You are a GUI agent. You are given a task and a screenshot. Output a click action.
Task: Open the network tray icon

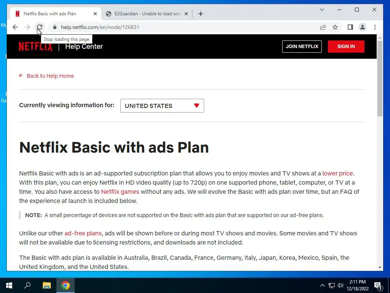332,285
